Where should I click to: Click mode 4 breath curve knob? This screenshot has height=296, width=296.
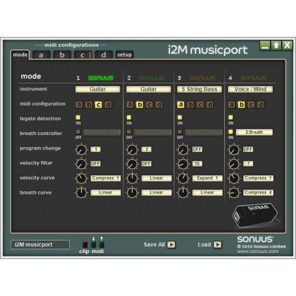point(234,193)
